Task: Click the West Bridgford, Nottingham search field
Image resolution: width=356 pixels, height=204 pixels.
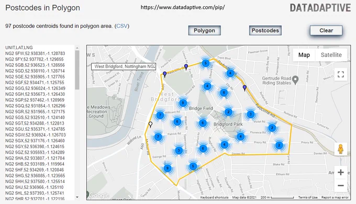Action: point(124,66)
